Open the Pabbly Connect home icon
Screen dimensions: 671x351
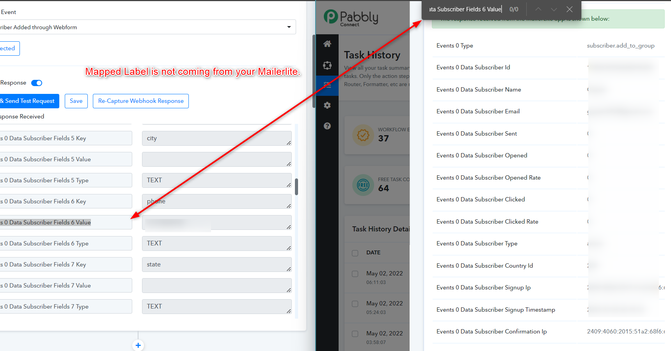pos(327,44)
